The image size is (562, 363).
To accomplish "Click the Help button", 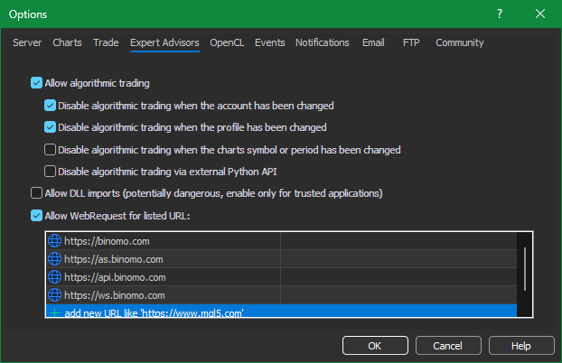I will (x=521, y=346).
